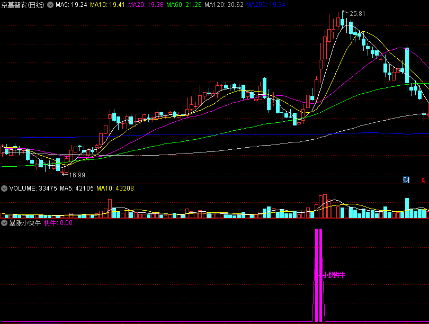Click the 16.99 low price marker
This screenshot has height=324, width=429.
[x=77, y=175]
